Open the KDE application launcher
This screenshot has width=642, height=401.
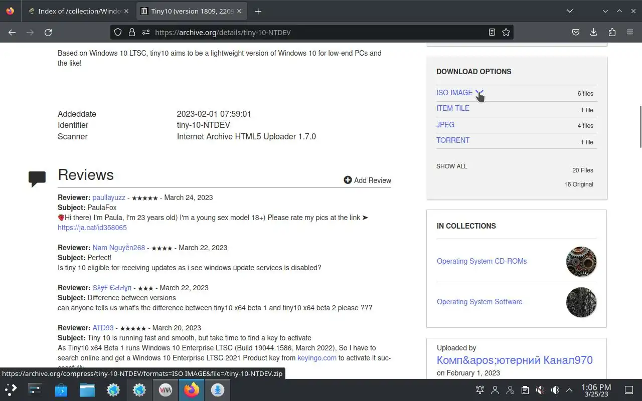click(11, 389)
